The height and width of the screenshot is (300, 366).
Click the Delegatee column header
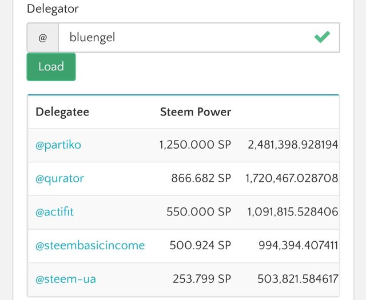(62, 112)
